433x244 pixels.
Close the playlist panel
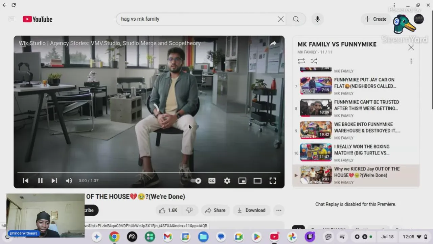click(411, 47)
